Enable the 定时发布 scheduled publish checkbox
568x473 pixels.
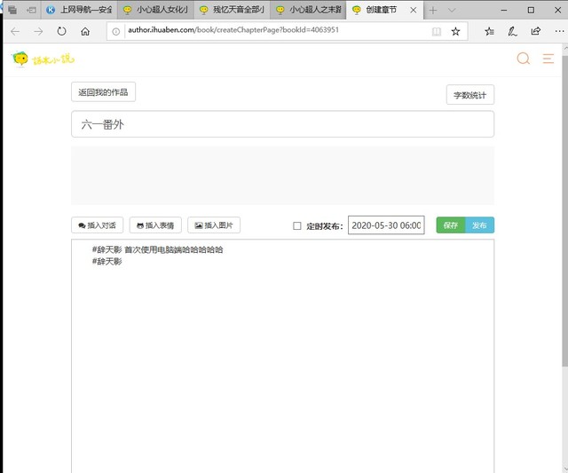(x=297, y=225)
